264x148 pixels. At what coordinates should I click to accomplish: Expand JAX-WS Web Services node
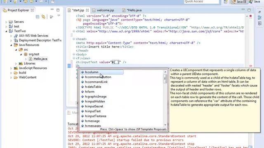[x=11, y=36]
